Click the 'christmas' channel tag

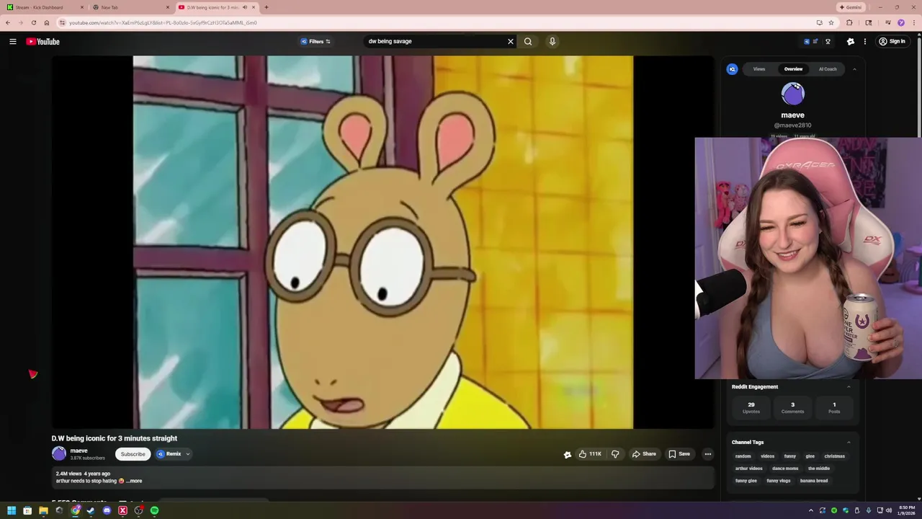[x=835, y=456]
